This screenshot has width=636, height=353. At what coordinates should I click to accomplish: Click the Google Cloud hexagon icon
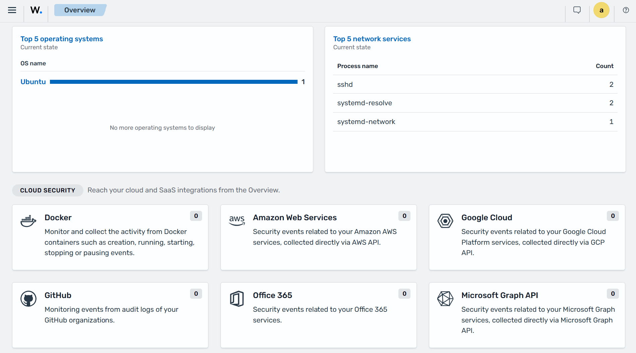click(445, 221)
